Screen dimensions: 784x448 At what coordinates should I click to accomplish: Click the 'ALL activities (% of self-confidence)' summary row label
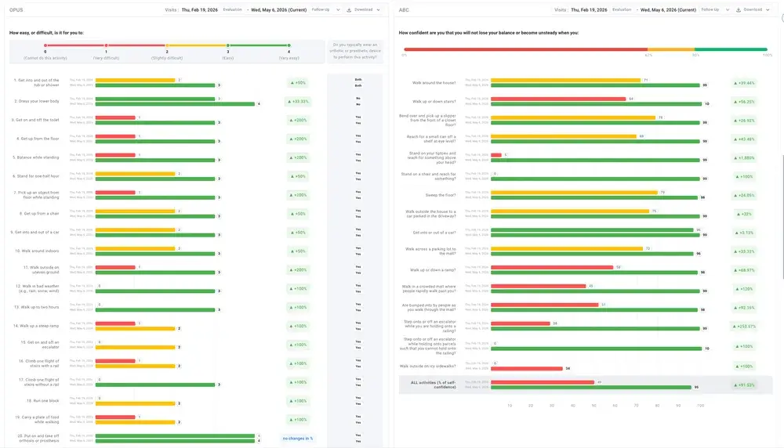433,385
